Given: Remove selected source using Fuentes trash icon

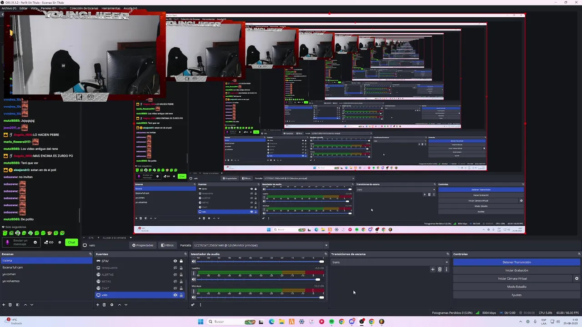Looking at the screenshot, I should coord(104,305).
